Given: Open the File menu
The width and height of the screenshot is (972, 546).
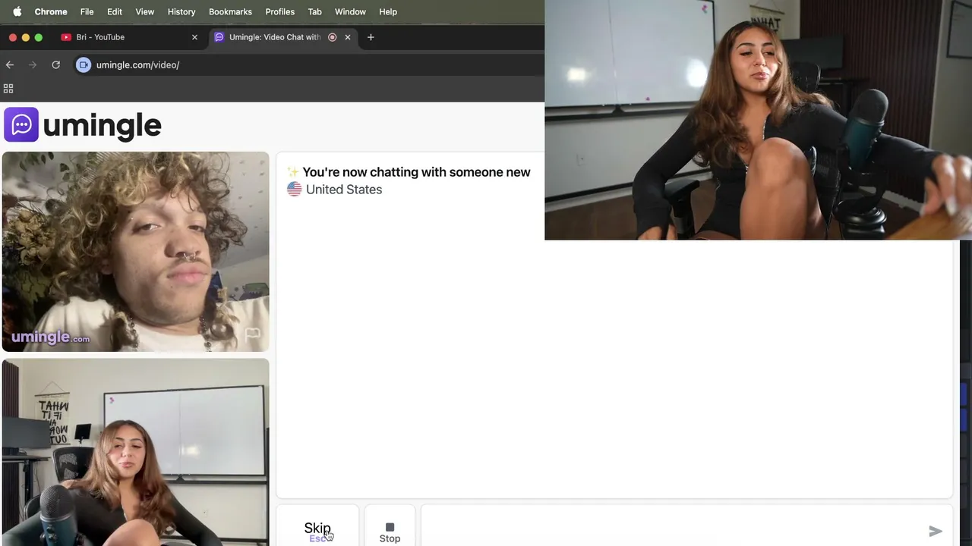Looking at the screenshot, I should point(87,11).
